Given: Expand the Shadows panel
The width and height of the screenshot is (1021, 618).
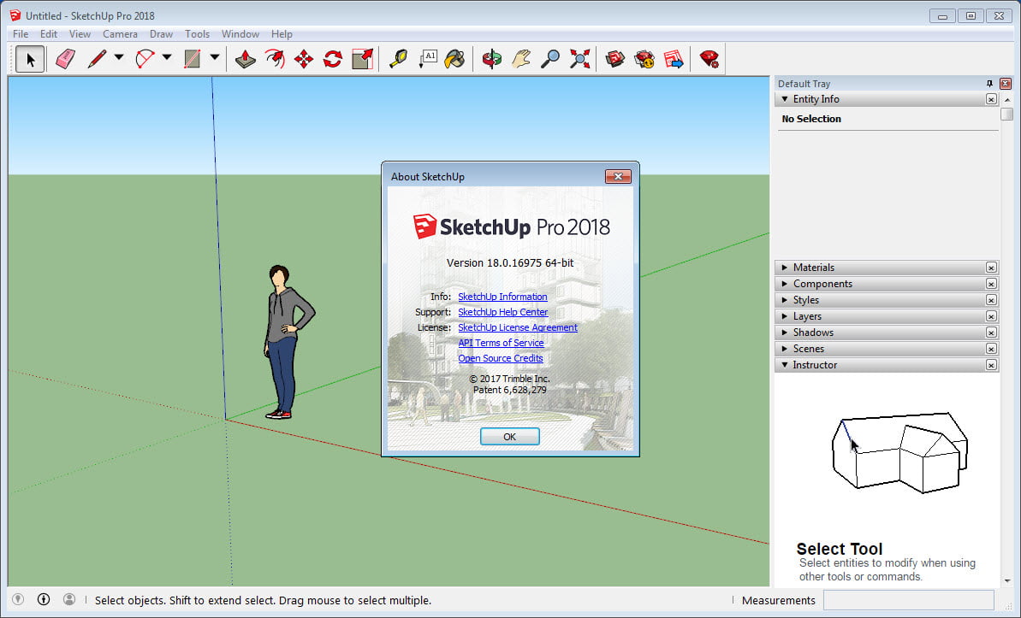Looking at the screenshot, I should click(785, 333).
